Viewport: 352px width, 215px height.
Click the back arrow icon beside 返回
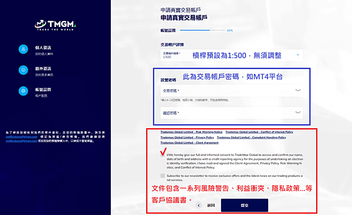(198, 205)
